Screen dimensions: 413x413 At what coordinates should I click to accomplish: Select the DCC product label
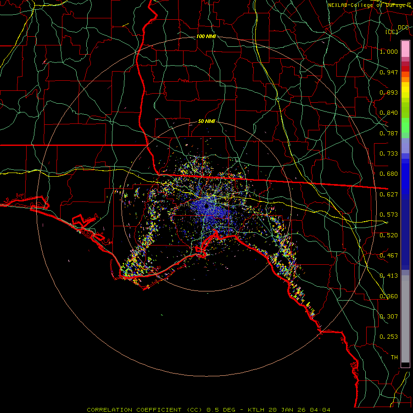(403, 27)
